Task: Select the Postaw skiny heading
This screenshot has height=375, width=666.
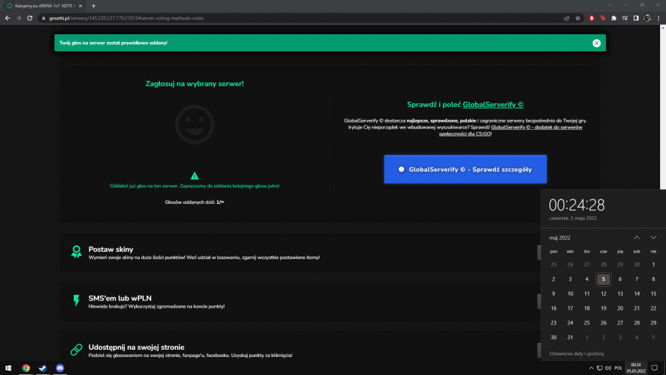Action: 111,249
